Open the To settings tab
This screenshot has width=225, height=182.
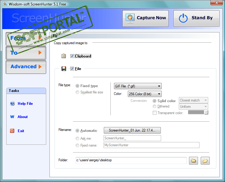click(x=26, y=53)
